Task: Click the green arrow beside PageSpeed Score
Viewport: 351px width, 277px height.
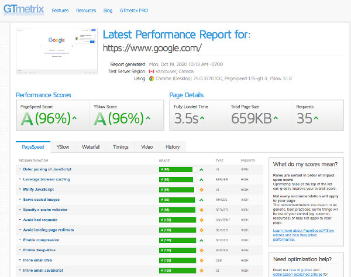Action: pyautogui.click(x=75, y=118)
